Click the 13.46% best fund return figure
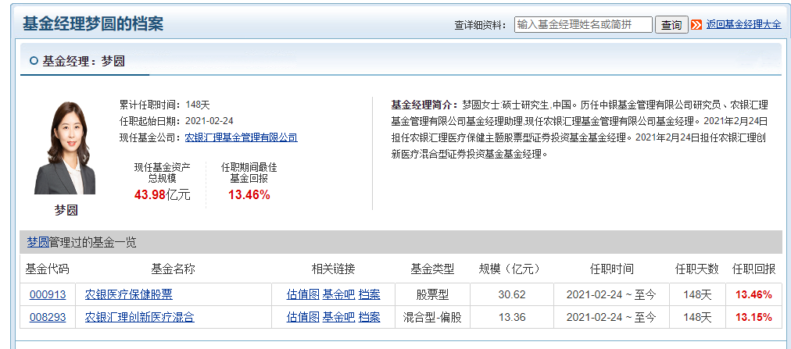This screenshot has width=791, height=349. click(249, 195)
